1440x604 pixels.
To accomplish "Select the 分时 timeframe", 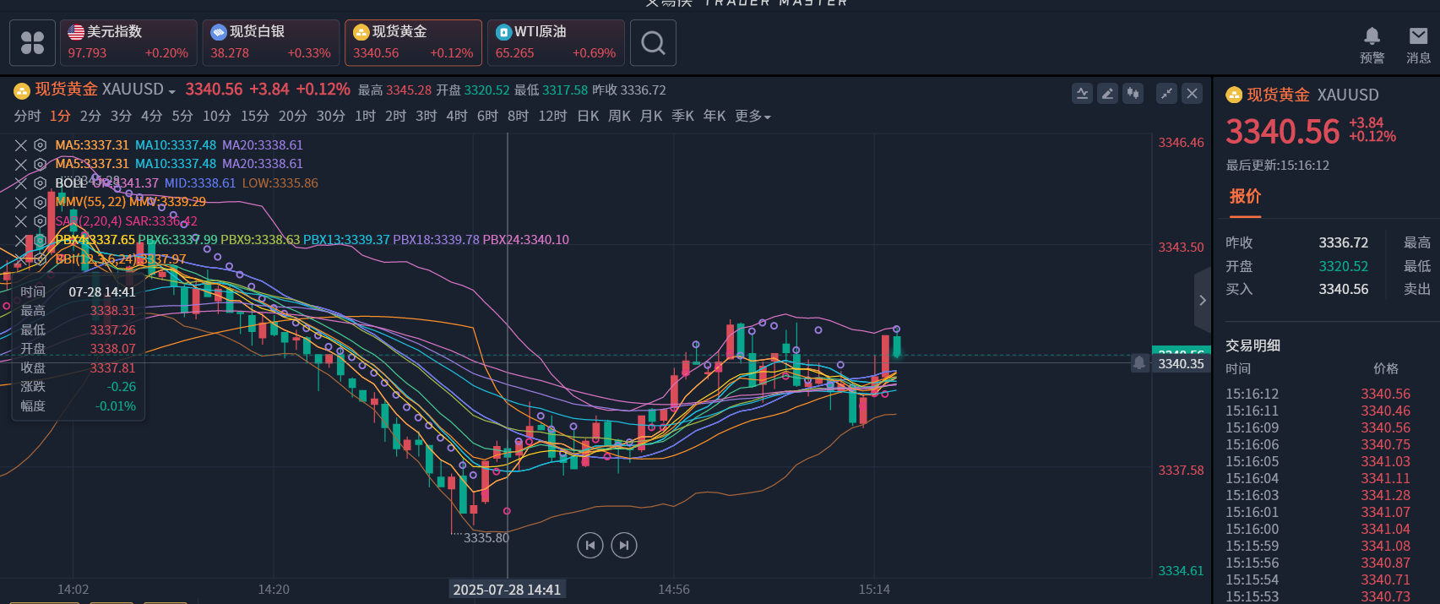I will pos(27,116).
